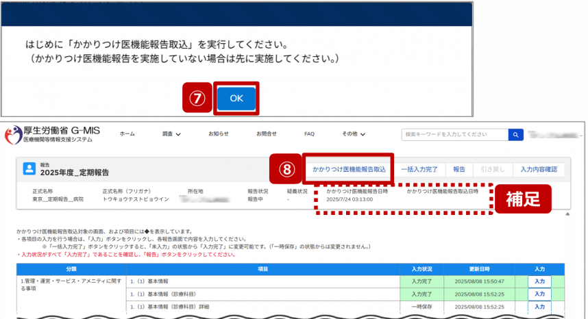588x319 pixels.
Task: Click the 入力内容確認 button
Action: [539, 169]
